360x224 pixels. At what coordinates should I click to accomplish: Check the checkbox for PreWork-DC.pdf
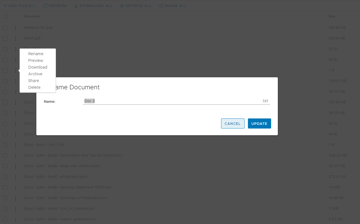5,27
